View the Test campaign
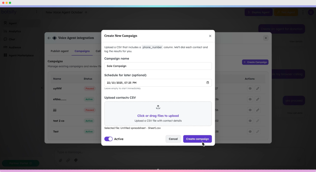316x172 pixels. point(250,132)
